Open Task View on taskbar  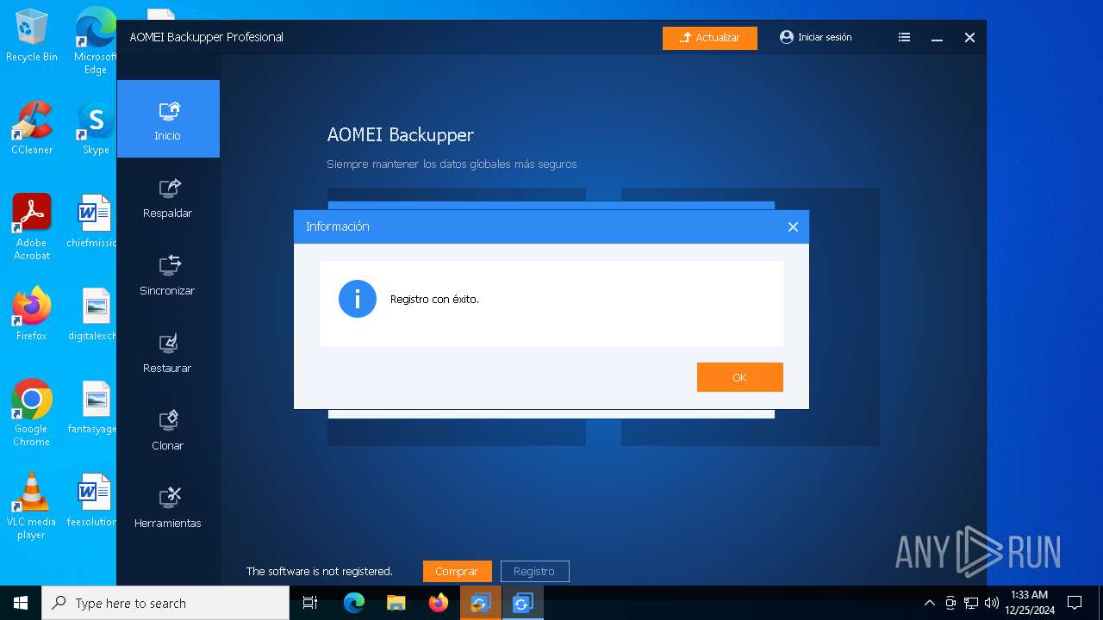tap(310, 603)
